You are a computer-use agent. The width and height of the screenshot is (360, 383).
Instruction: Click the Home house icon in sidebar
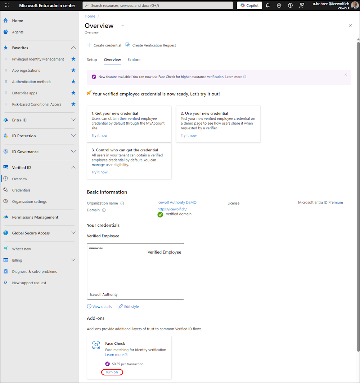pyautogui.click(x=6, y=21)
